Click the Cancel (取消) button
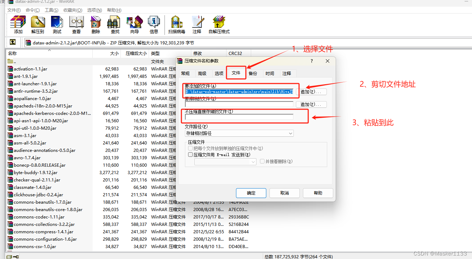Screen dimensions: 472x259 (x=285, y=193)
